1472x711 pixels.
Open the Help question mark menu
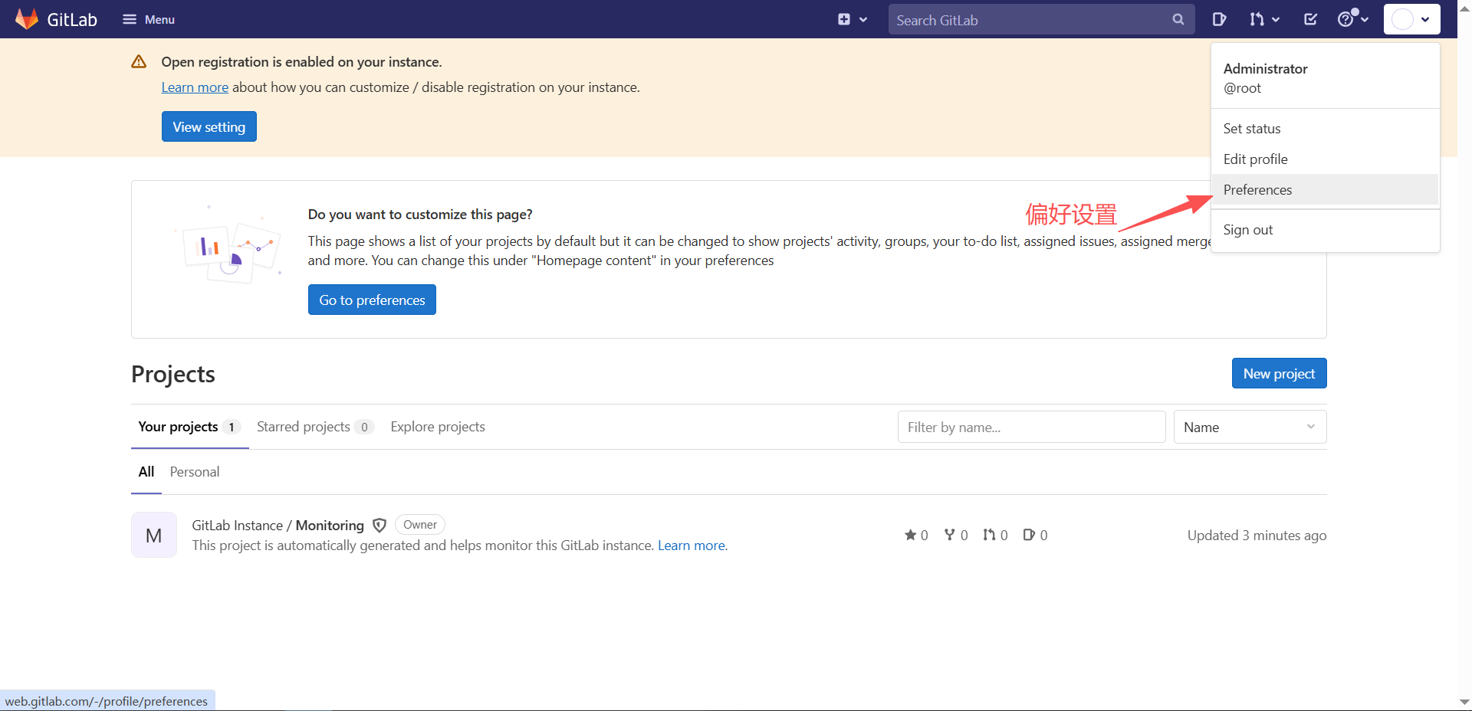coord(1353,18)
